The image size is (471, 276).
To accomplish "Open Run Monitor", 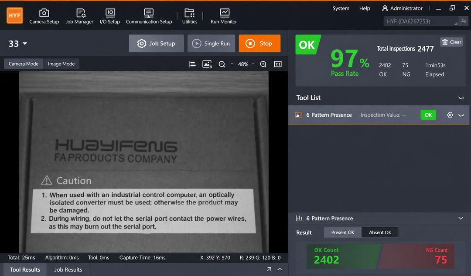I will click(224, 16).
